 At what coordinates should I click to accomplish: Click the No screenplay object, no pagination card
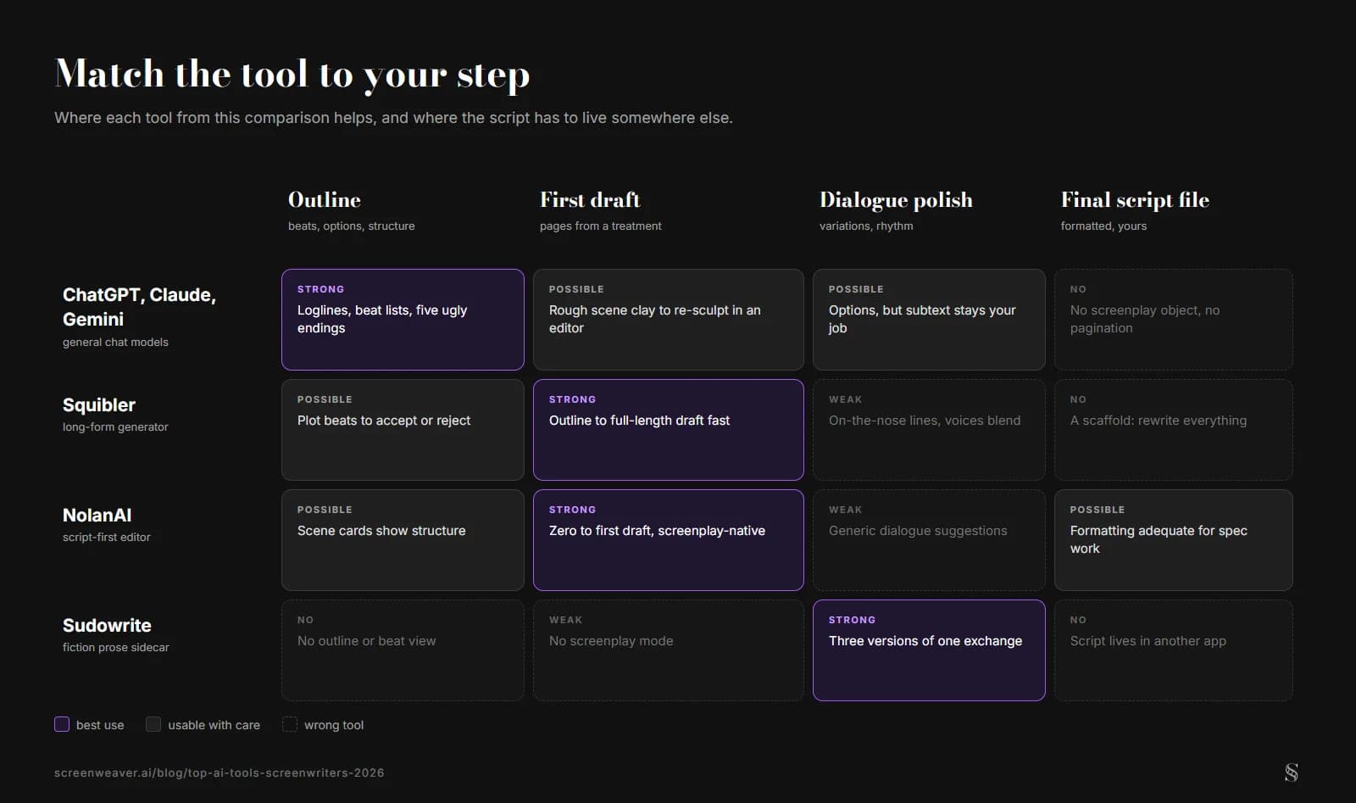point(1174,320)
